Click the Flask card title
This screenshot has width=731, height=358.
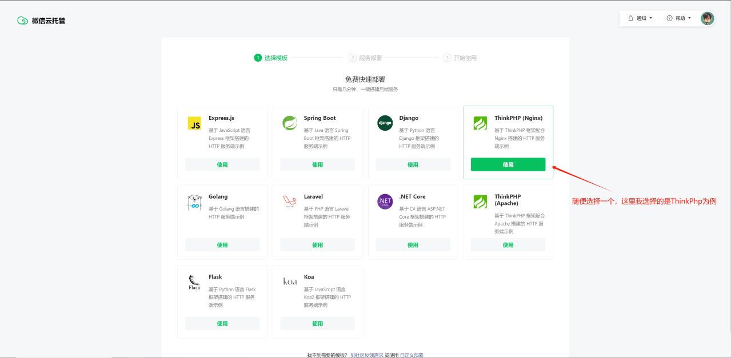[215, 277]
